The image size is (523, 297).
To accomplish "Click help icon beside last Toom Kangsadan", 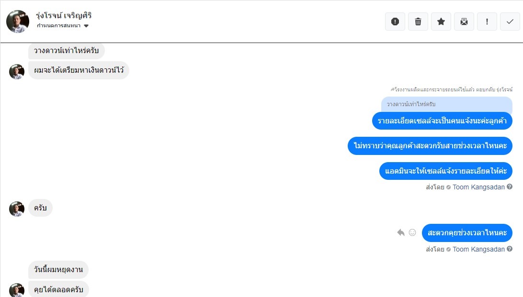I will (x=510, y=249).
